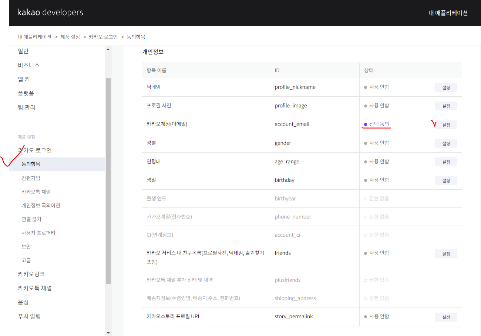
Task: Click 제품 설정 breadcrumb link
Action: pos(70,37)
